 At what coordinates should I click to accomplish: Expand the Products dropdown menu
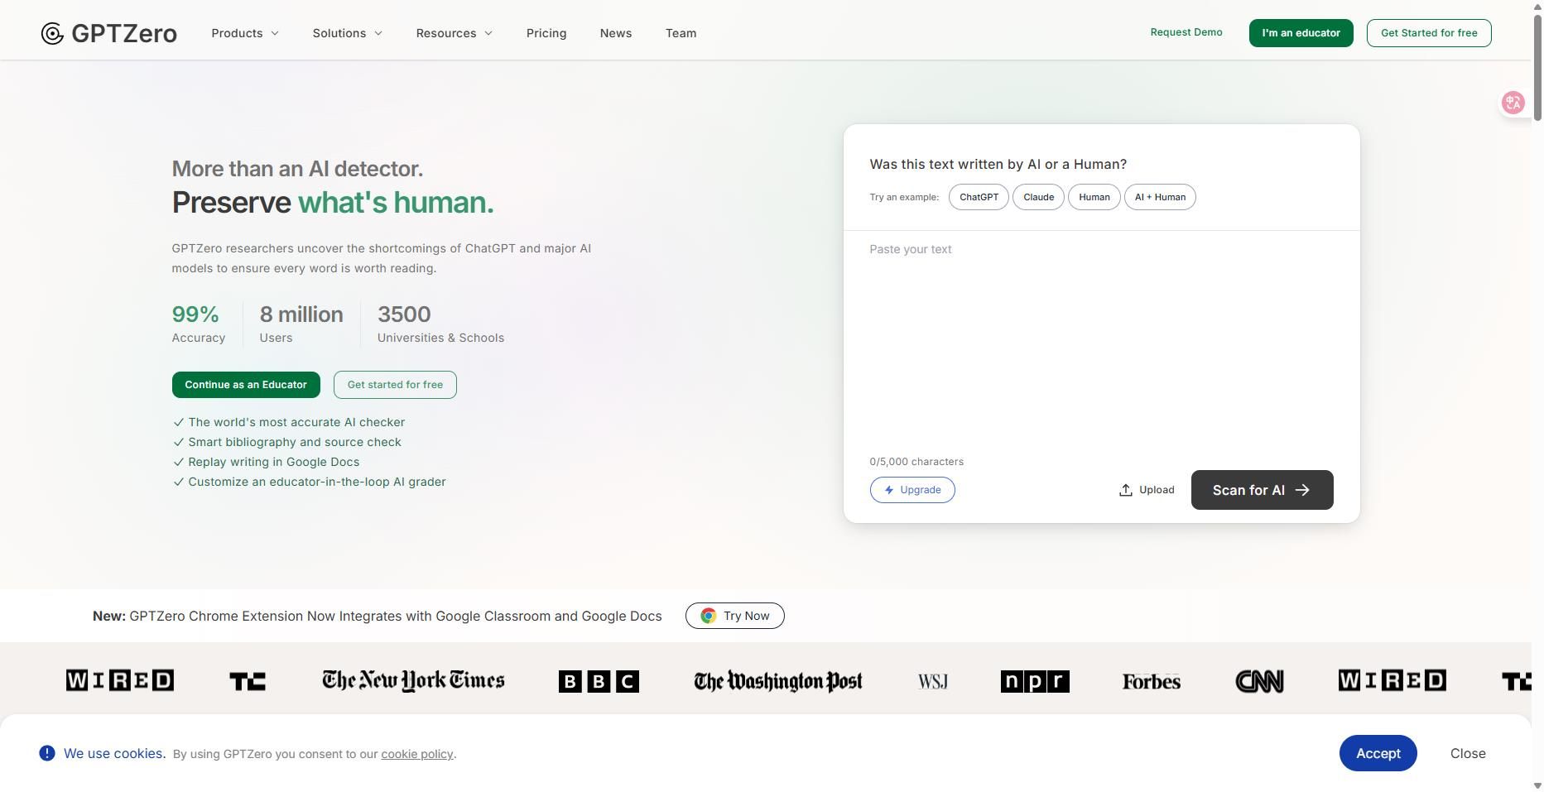tap(245, 33)
